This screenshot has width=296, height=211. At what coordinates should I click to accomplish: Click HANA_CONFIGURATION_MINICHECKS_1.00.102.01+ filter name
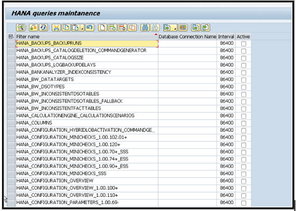tap(72, 137)
